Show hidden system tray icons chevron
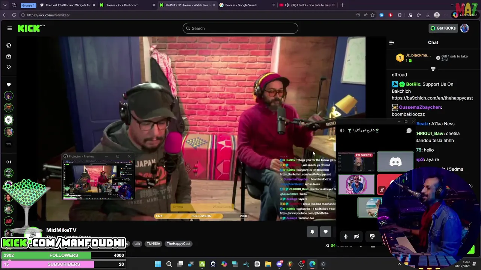Image resolution: width=481 pixels, height=270 pixels. tap(399, 264)
